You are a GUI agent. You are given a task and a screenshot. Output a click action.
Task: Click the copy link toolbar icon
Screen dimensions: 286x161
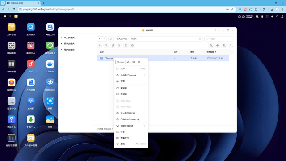[x=113, y=45]
